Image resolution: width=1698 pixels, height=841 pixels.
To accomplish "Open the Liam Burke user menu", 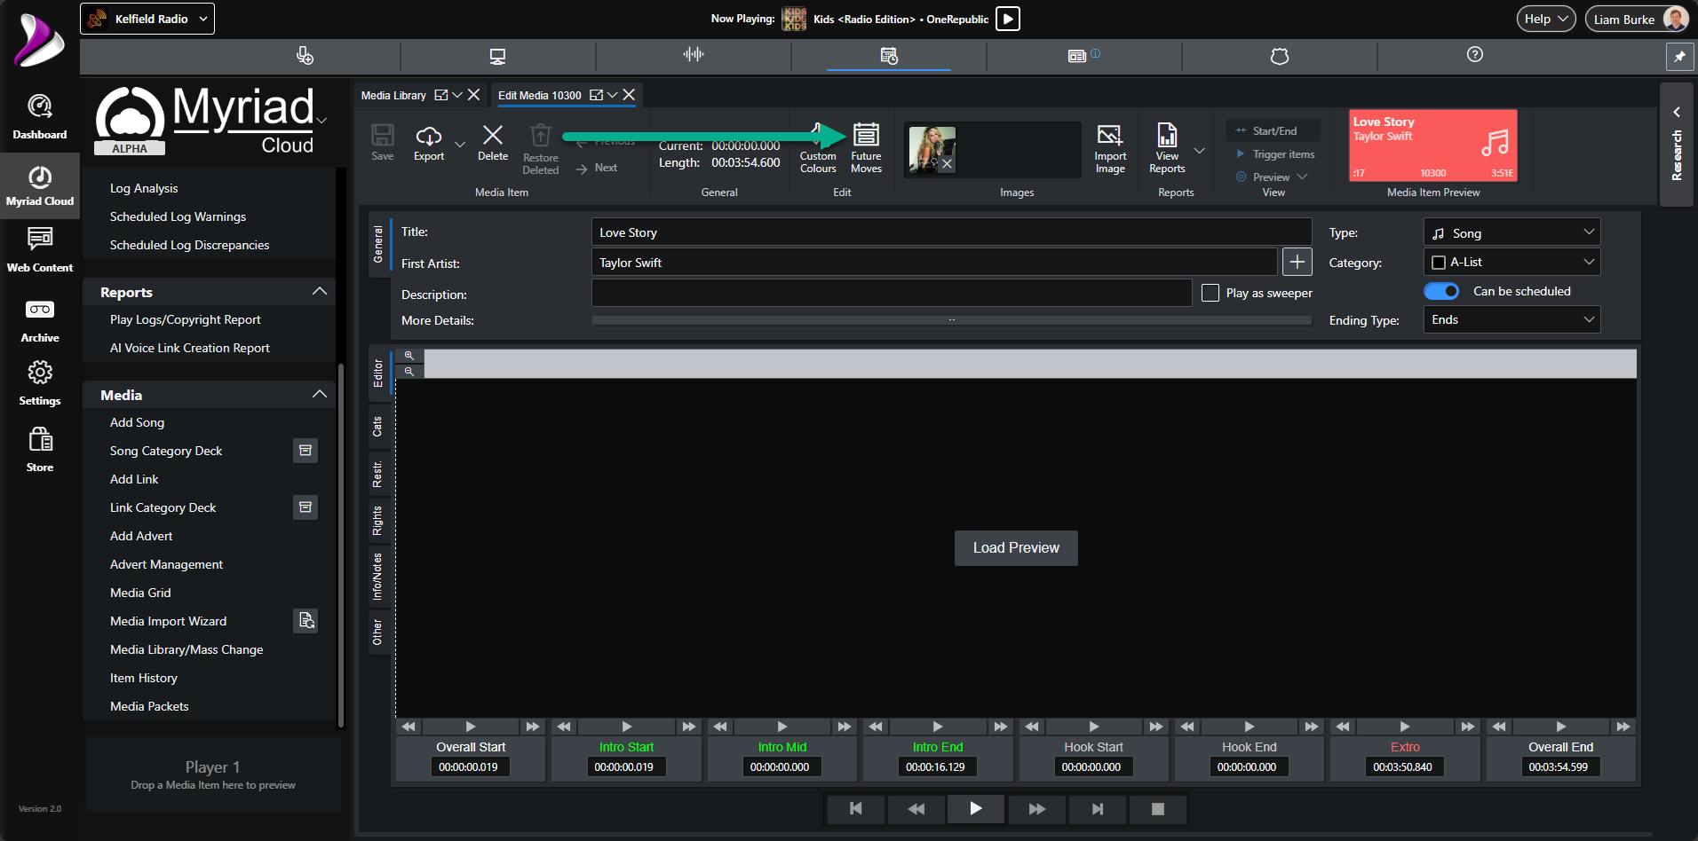I will [x=1637, y=19].
